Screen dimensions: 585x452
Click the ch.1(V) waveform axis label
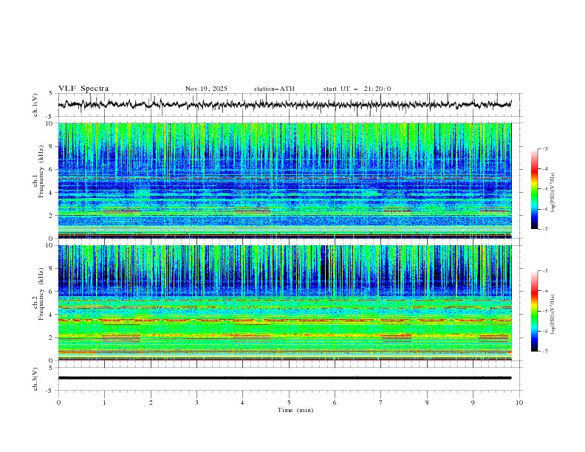click(35, 105)
